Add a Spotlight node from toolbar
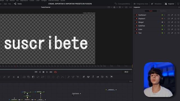180x101 pixels. pyautogui.click(x=107, y=77)
